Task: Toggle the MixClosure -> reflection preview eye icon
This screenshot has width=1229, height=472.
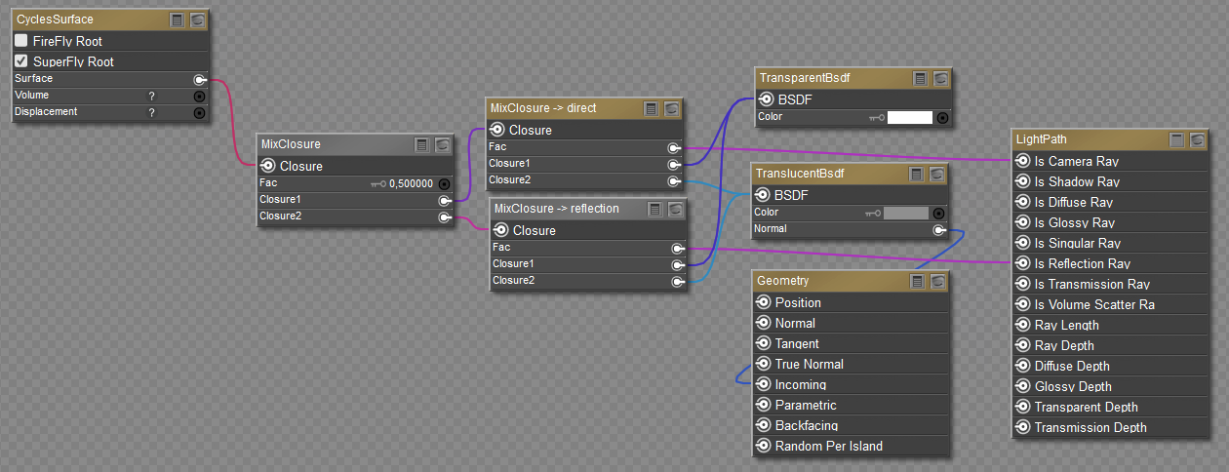Action: tap(676, 209)
